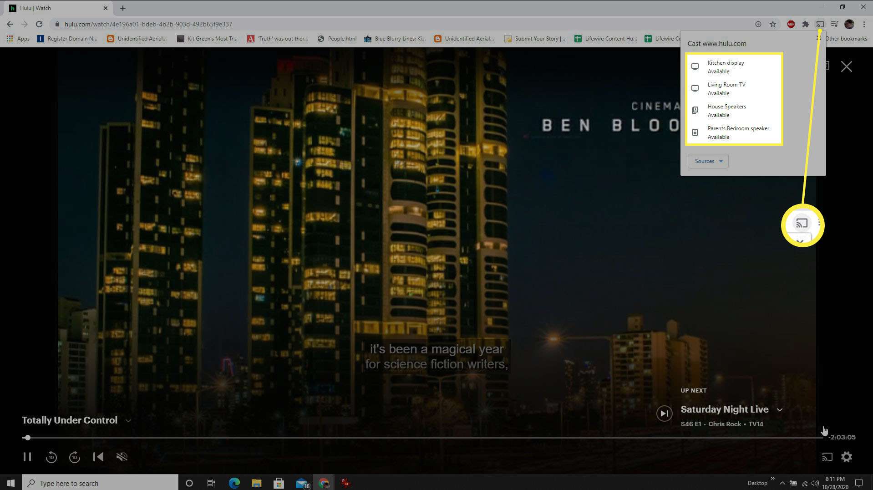Open Chrome's three-dot menu

(864, 24)
